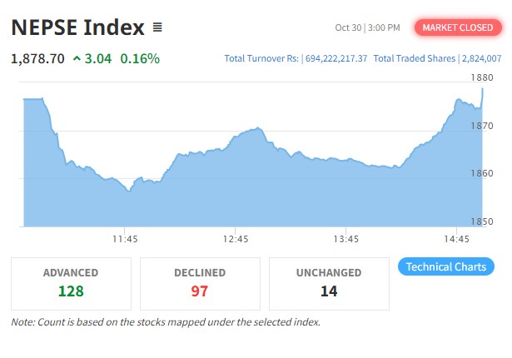Select the NEPSE Index title
The width and height of the screenshot is (512, 358).
(x=77, y=27)
